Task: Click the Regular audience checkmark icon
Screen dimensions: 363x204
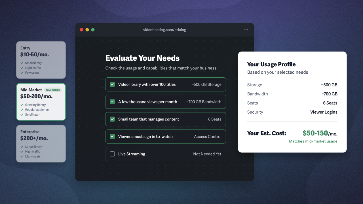Action: pos(22,110)
